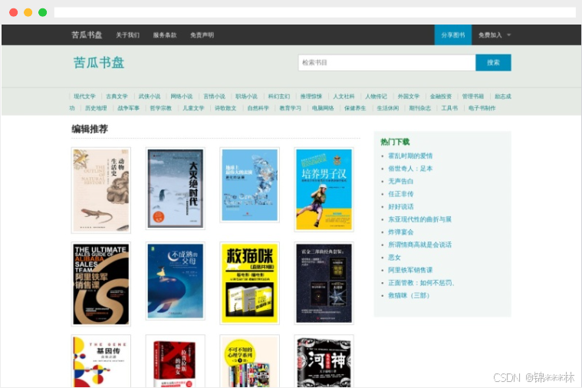This screenshot has height=388, width=582.
Task: Select the 人物传记 category
Action: coord(376,96)
